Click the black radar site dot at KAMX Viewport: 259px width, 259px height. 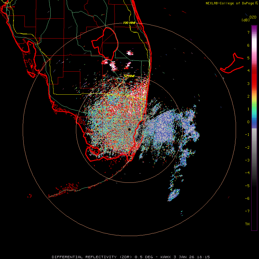(129, 129)
